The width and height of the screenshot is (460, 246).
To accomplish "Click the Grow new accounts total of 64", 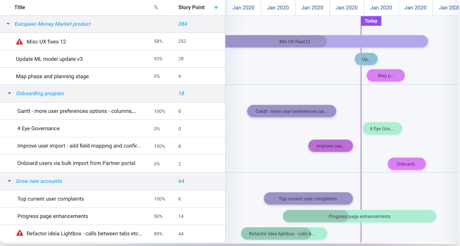I will (x=181, y=181).
